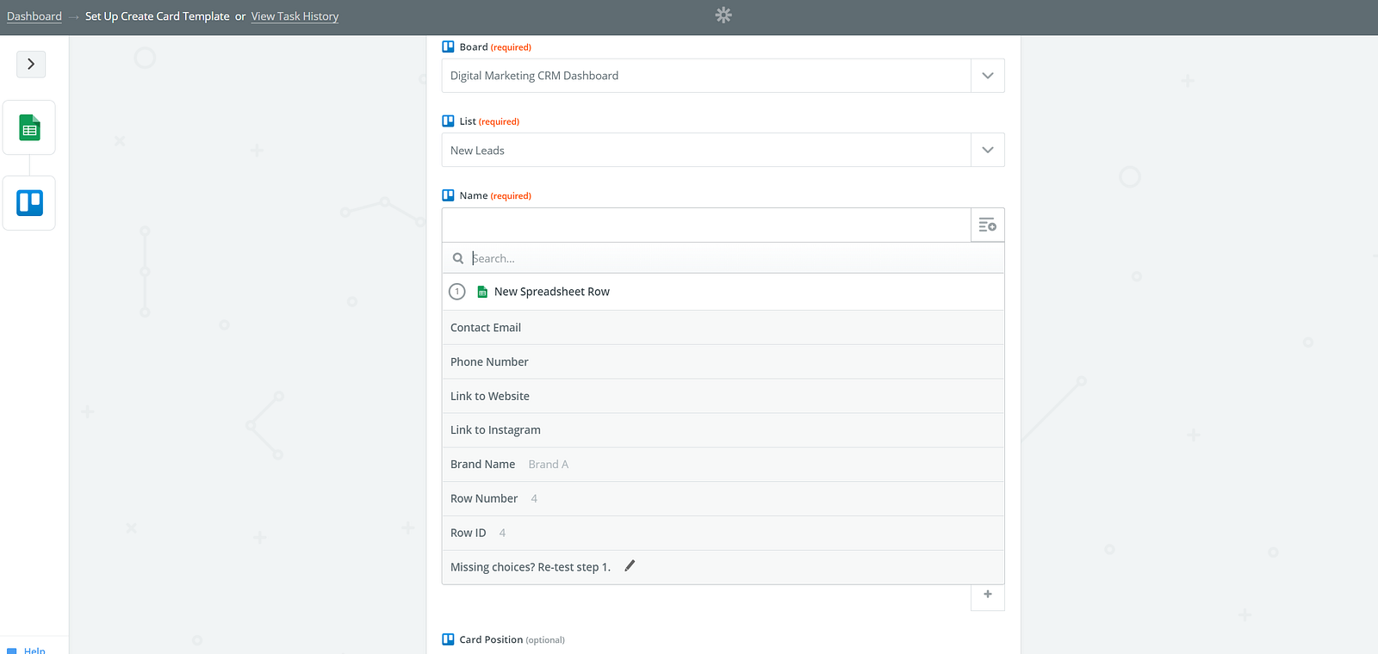Click the pencil icon to re-test step
This screenshot has height=654, width=1378.
pos(630,566)
